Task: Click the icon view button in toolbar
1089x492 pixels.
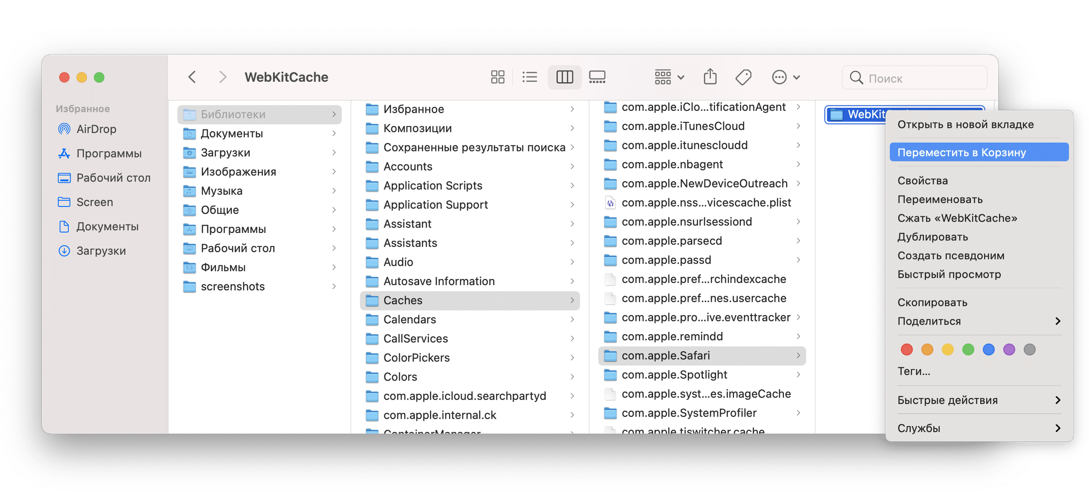Action: click(497, 76)
